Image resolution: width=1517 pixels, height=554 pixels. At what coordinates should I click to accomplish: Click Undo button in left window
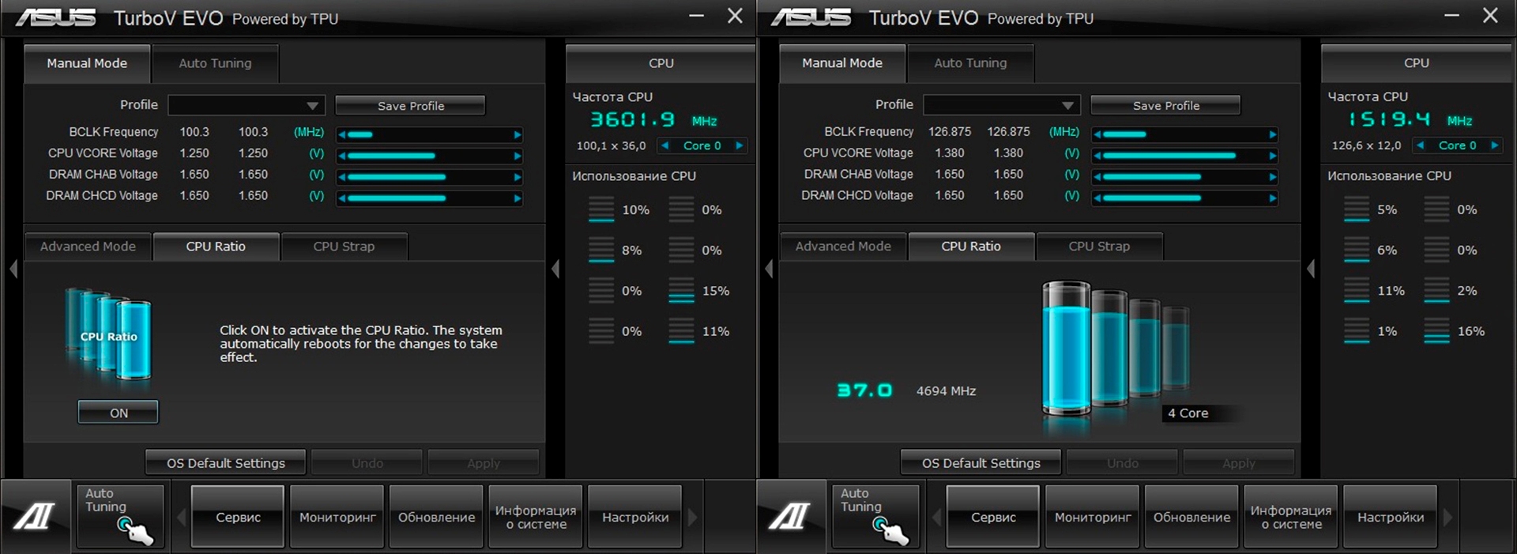367,463
